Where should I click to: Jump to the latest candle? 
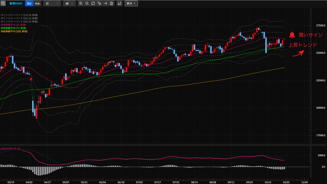[x=105, y=4]
